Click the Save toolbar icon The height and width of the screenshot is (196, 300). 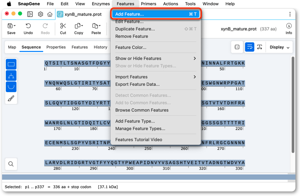click(x=10, y=26)
